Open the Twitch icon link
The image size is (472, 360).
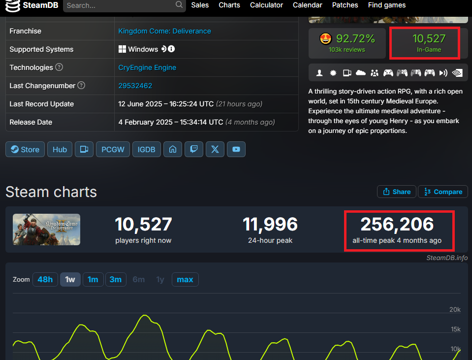[194, 149]
